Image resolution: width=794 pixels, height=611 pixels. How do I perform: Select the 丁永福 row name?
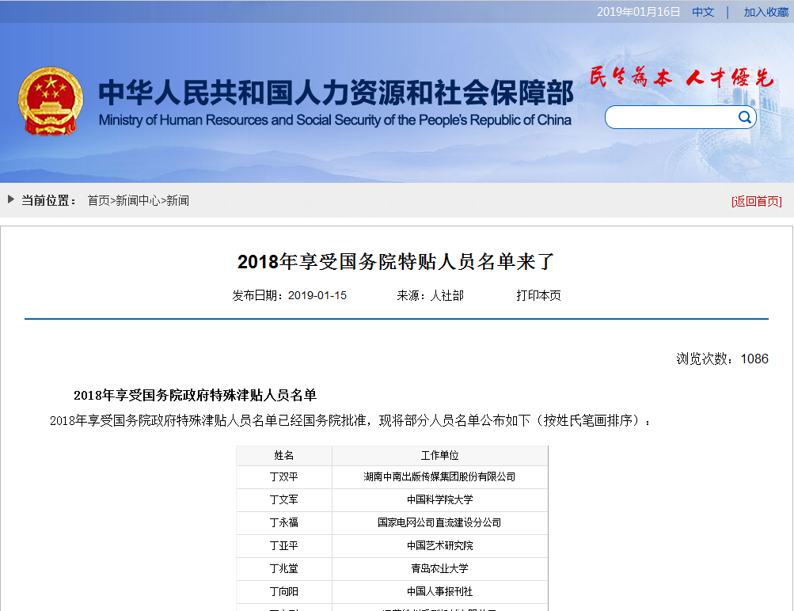click(283, 522)
